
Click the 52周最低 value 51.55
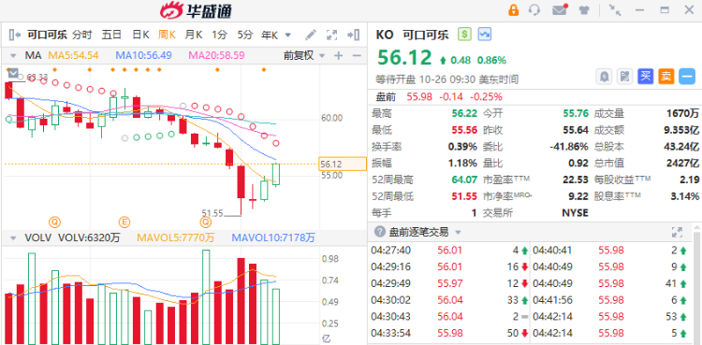point(464,196)
